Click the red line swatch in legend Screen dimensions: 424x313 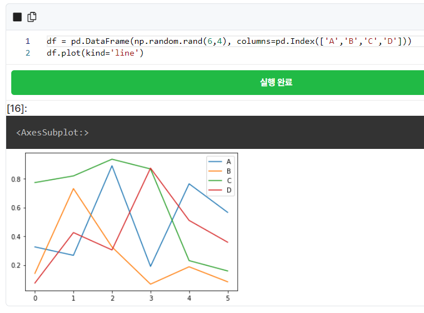(215, 190)
